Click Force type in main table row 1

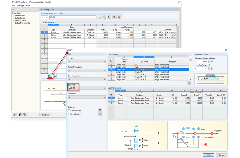[53, 32]
